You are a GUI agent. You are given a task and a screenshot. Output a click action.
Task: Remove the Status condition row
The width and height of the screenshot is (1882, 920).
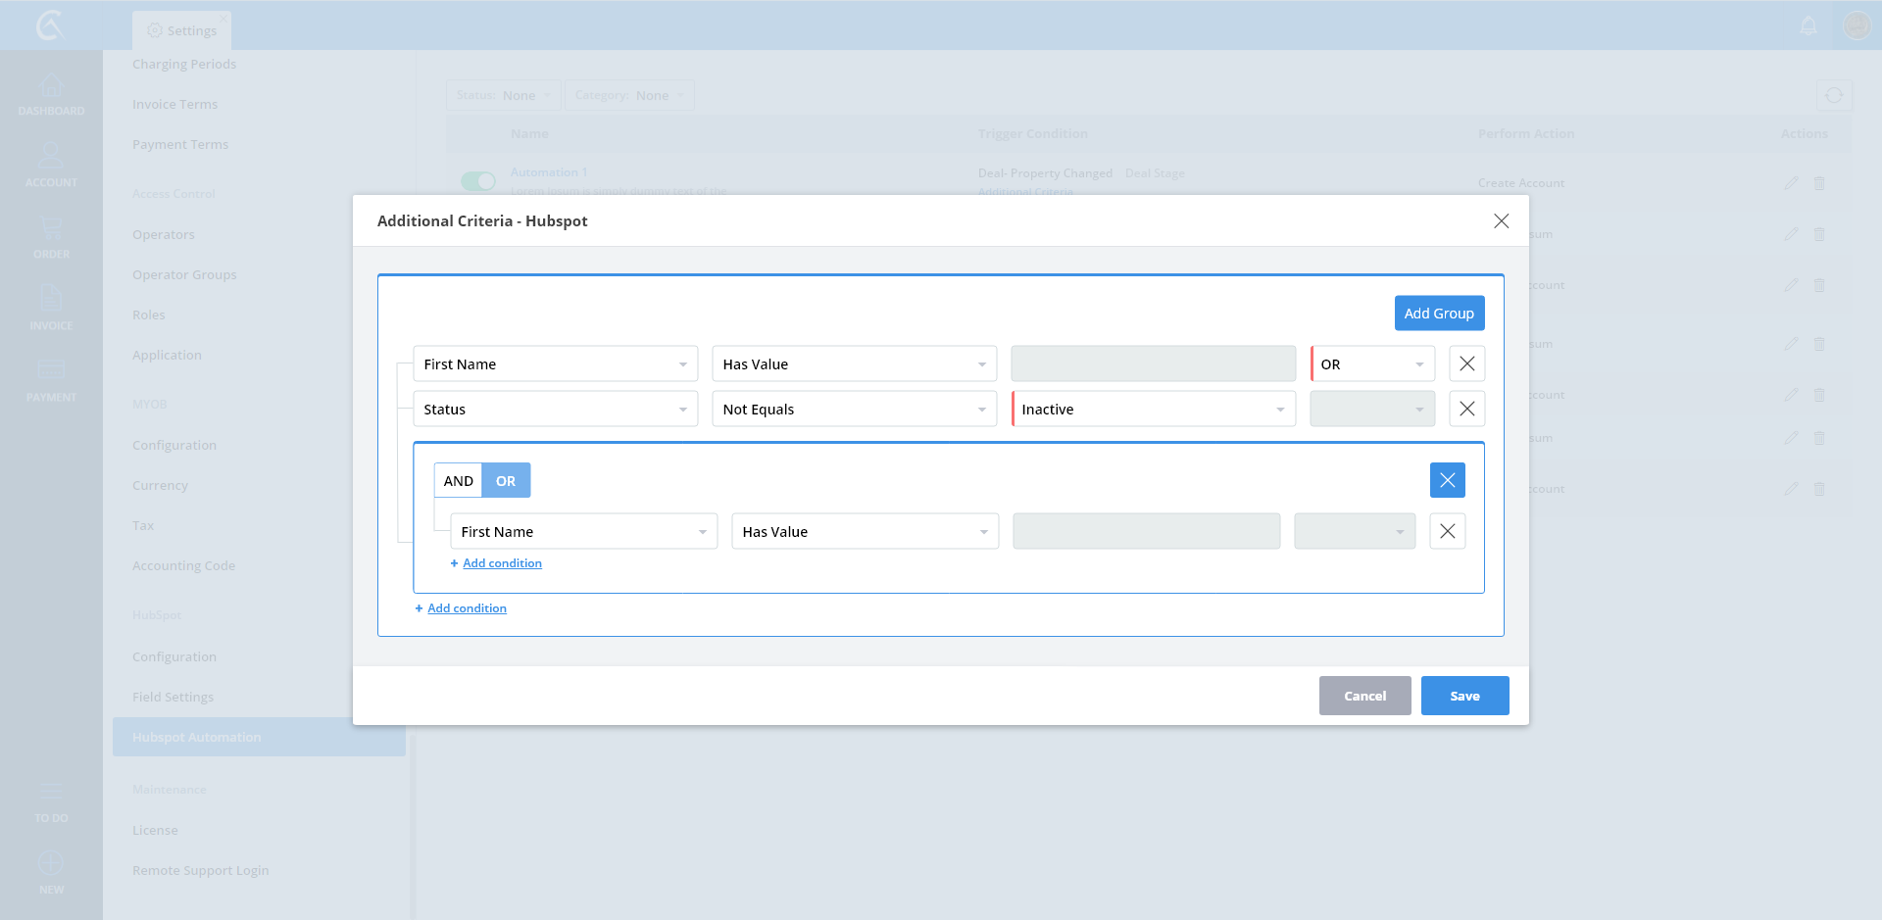pyautogui.click(x=1466, y=409)
